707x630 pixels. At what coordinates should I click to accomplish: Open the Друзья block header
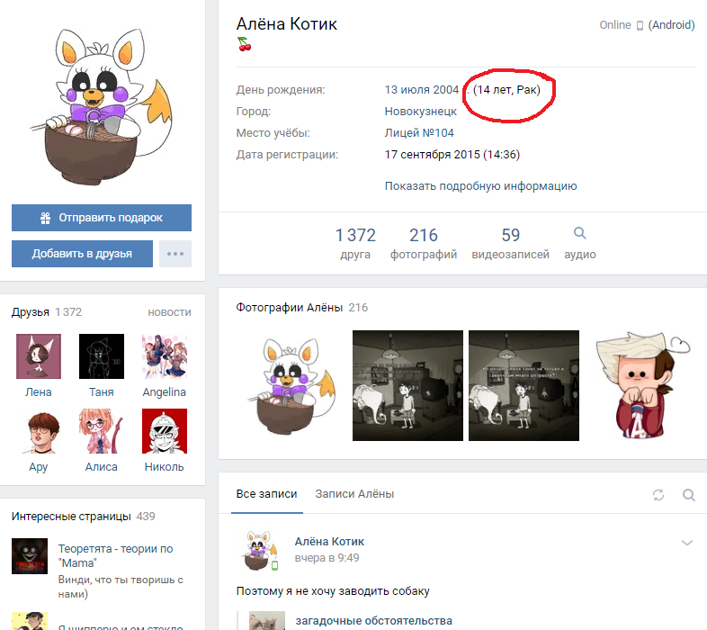31,311
